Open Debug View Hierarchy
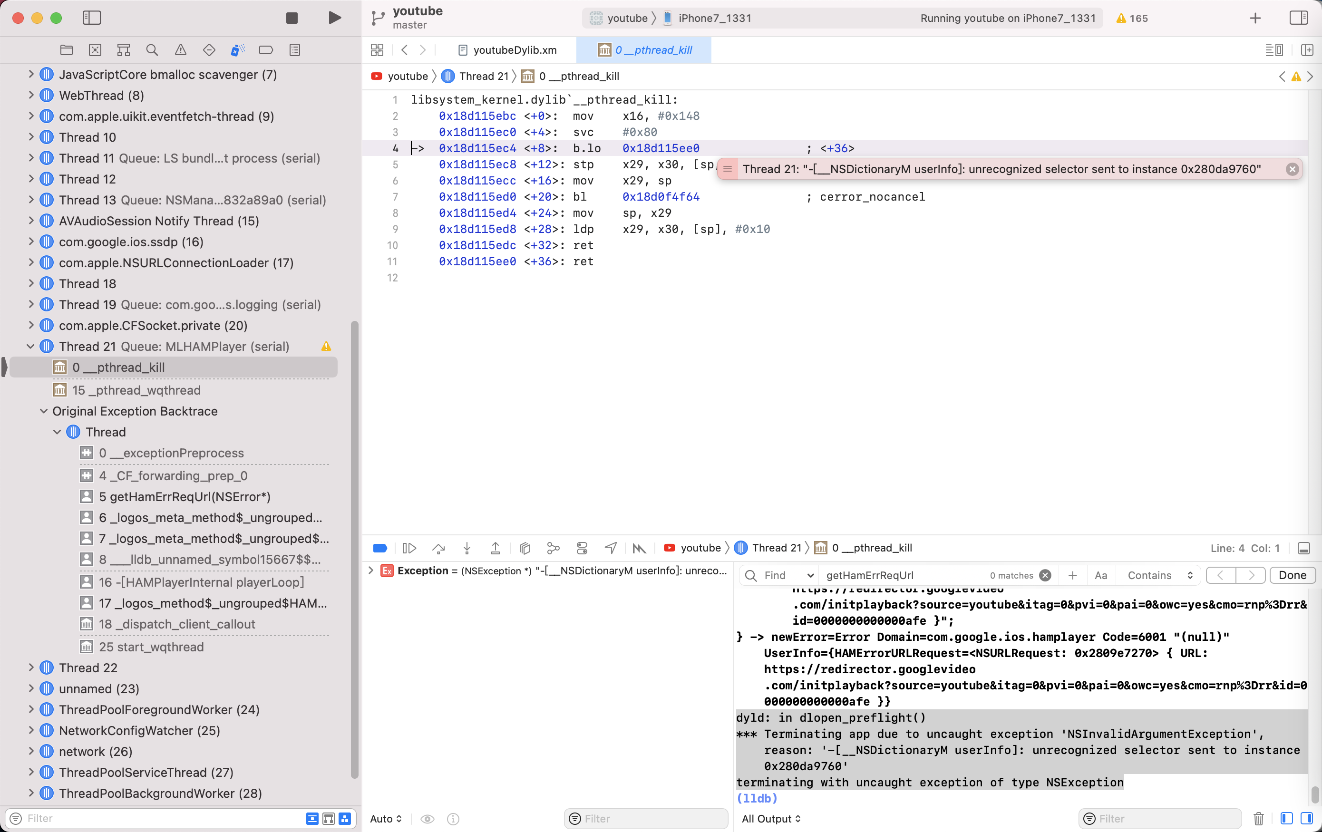The height and width of the screenshot is (832, 1322). point(525,548)
